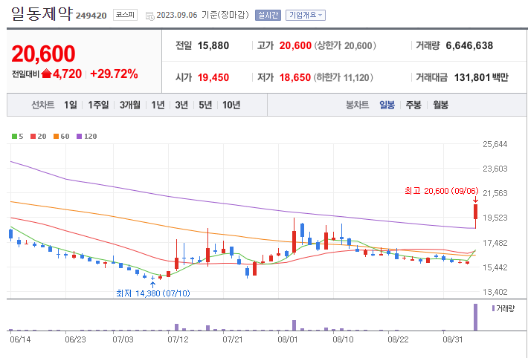Screen dimensions: 528x358
Task: Select the 3개월 line chart period
Action: (x=130, y=105)
